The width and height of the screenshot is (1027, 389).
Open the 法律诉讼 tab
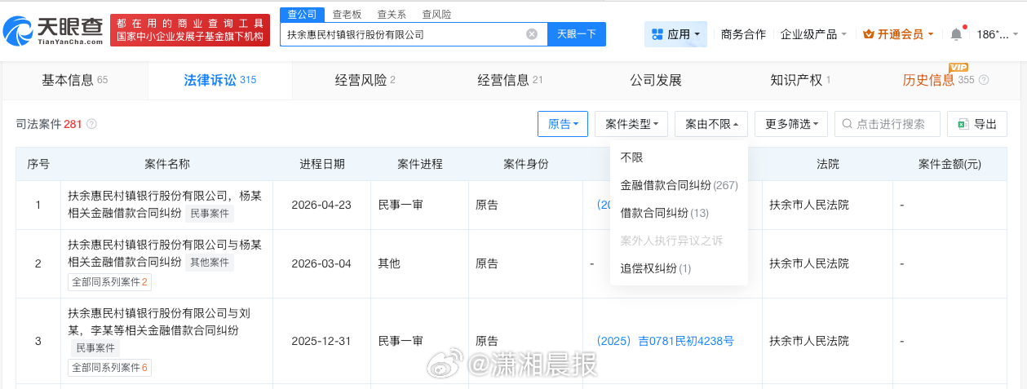(219, 80)
